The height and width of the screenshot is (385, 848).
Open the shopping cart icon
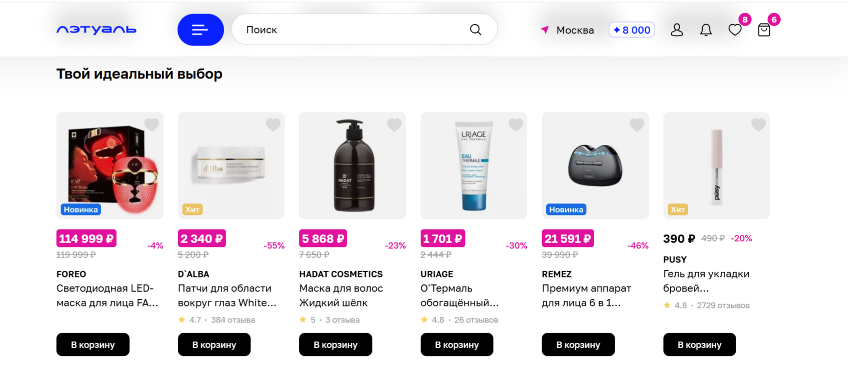764,30
